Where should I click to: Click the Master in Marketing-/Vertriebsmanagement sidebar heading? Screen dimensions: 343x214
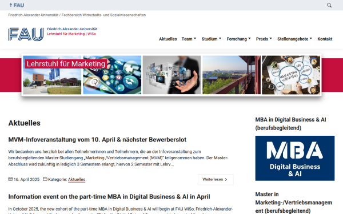(x=294, y=203)
